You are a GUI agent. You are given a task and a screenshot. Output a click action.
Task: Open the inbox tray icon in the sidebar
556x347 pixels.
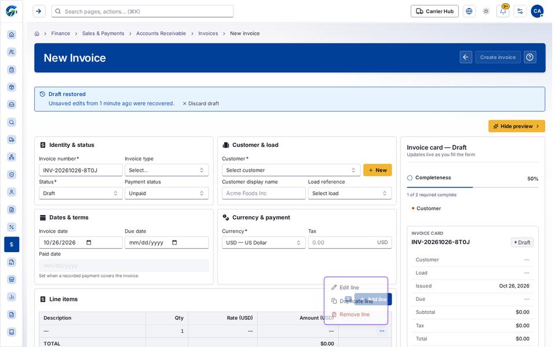click(x=12, y=105)
